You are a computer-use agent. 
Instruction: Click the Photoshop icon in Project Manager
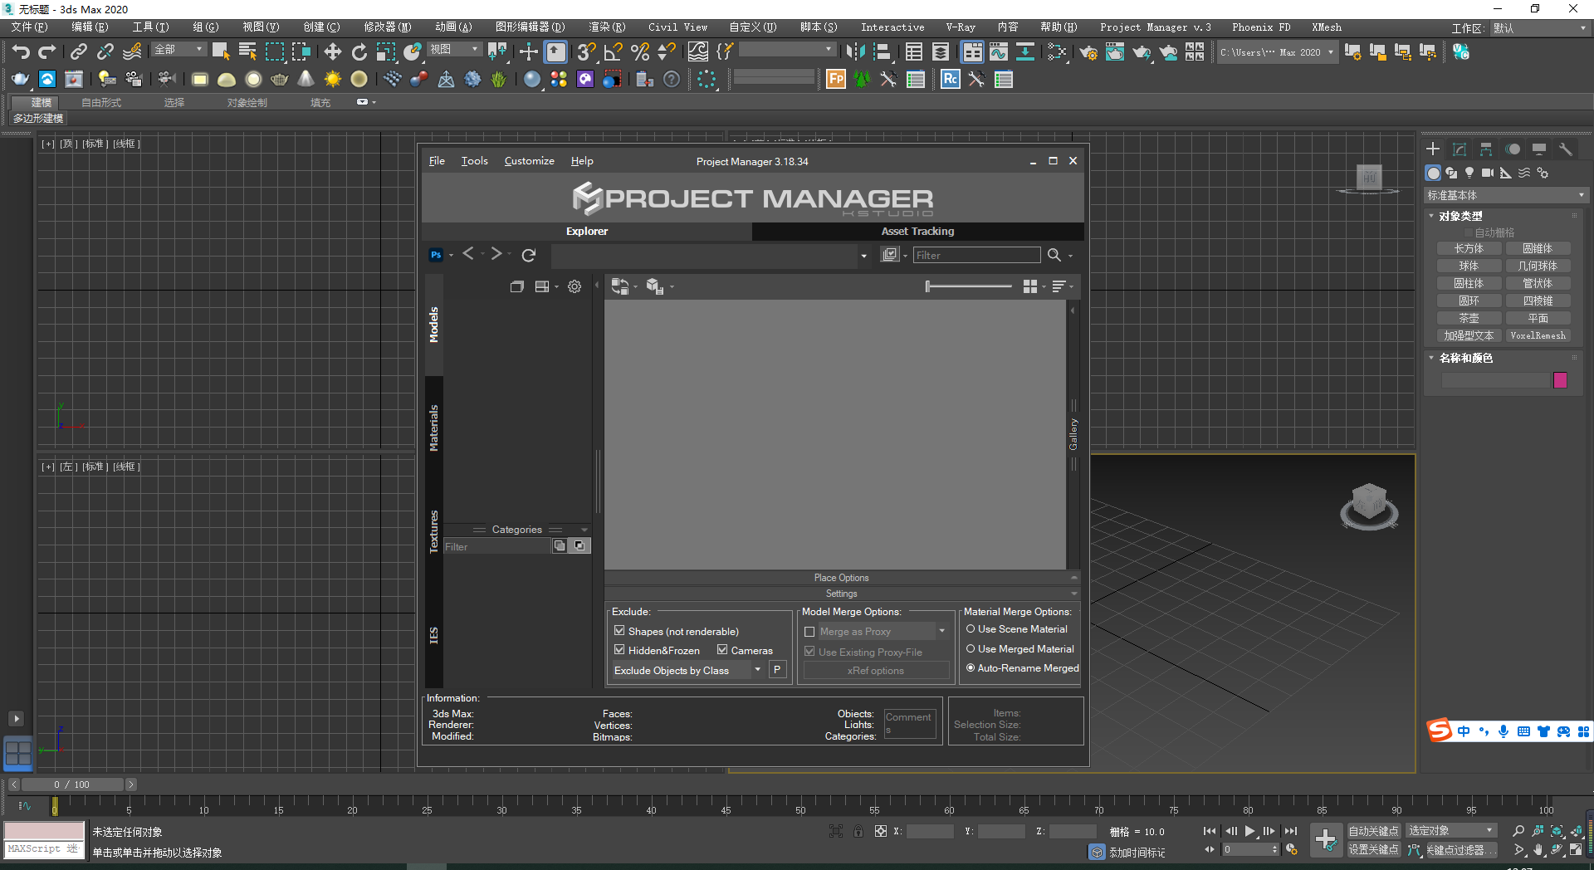436,255
